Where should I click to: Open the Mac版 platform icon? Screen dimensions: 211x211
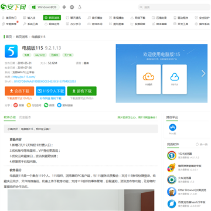tap(172, 127)
